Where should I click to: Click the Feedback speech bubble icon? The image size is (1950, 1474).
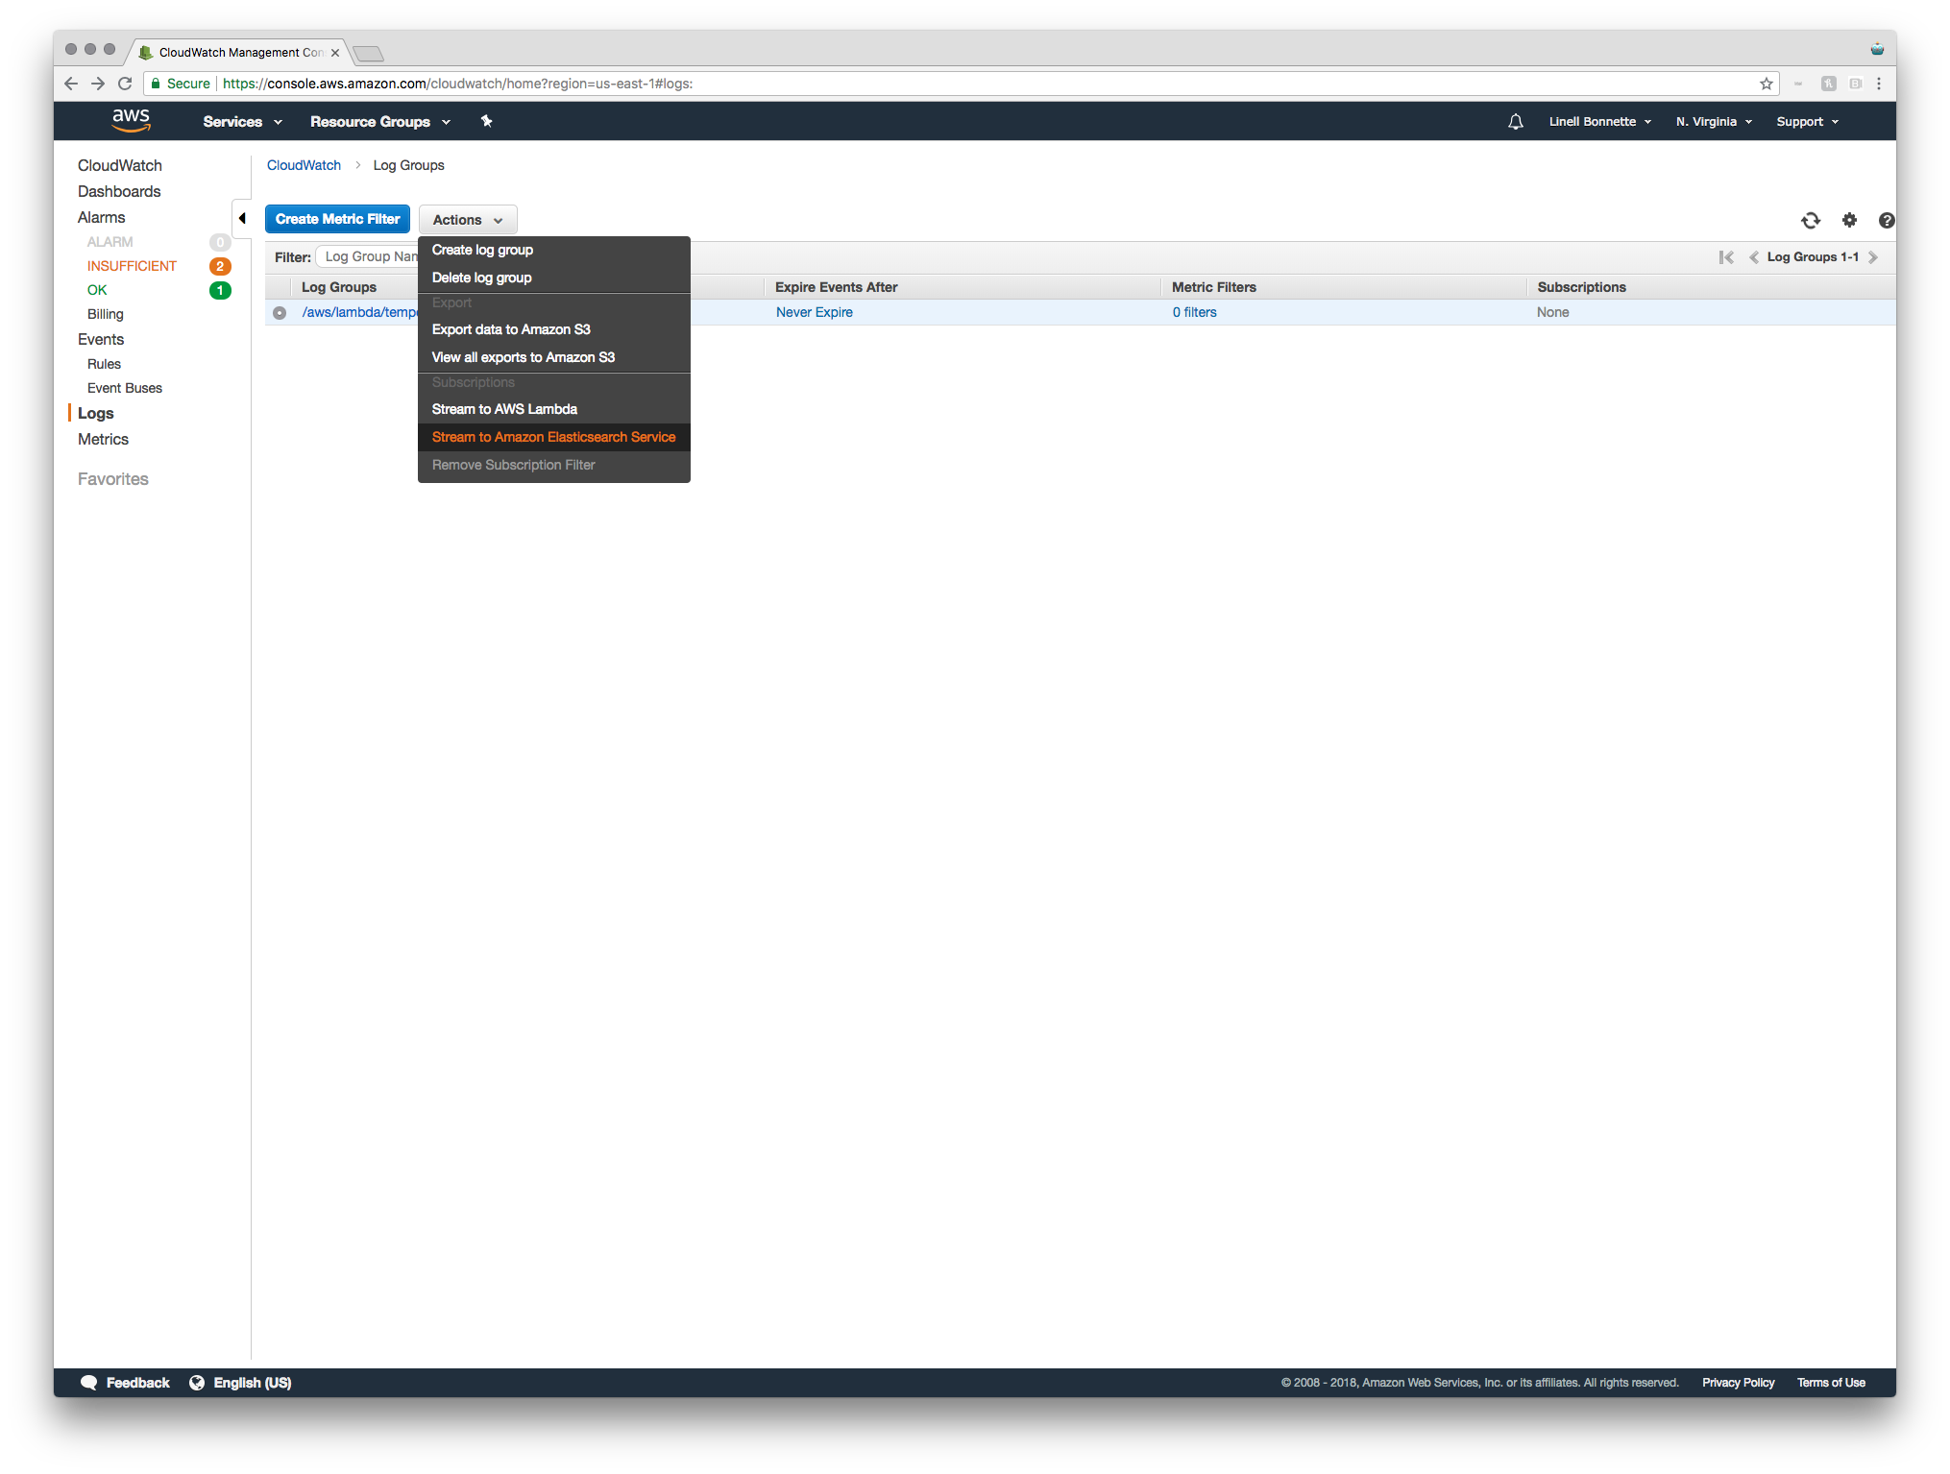tap(88, 1383)
